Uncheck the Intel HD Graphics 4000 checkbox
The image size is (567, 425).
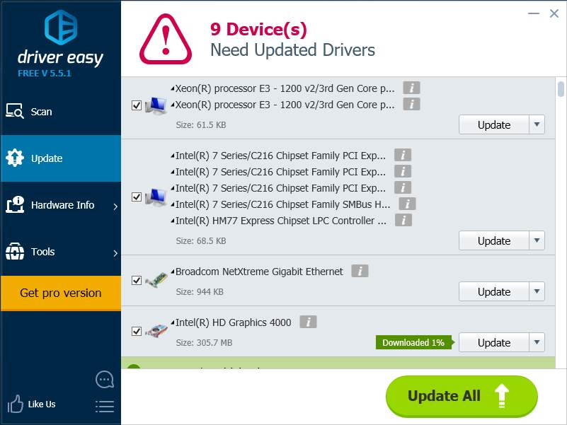coord(137,331)
